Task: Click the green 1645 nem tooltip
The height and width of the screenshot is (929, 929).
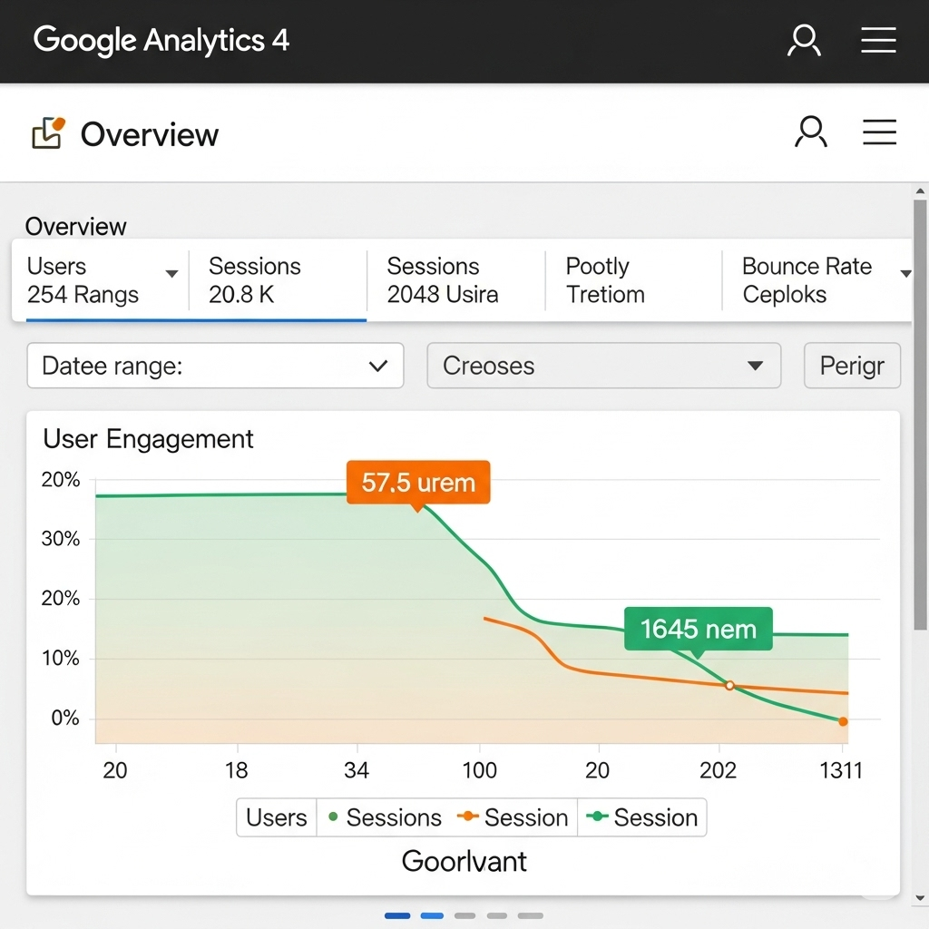Action: pyautogui.click(x=698, y=629)
